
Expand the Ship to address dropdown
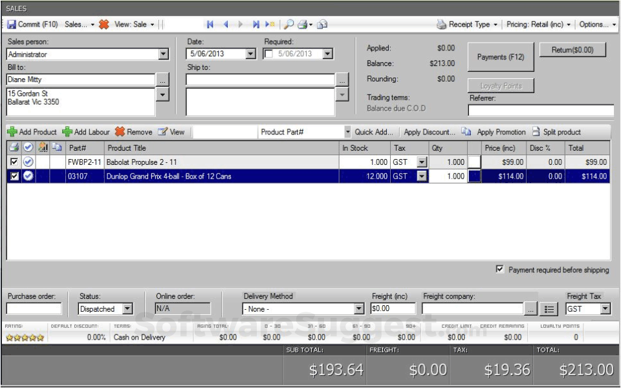342,94
